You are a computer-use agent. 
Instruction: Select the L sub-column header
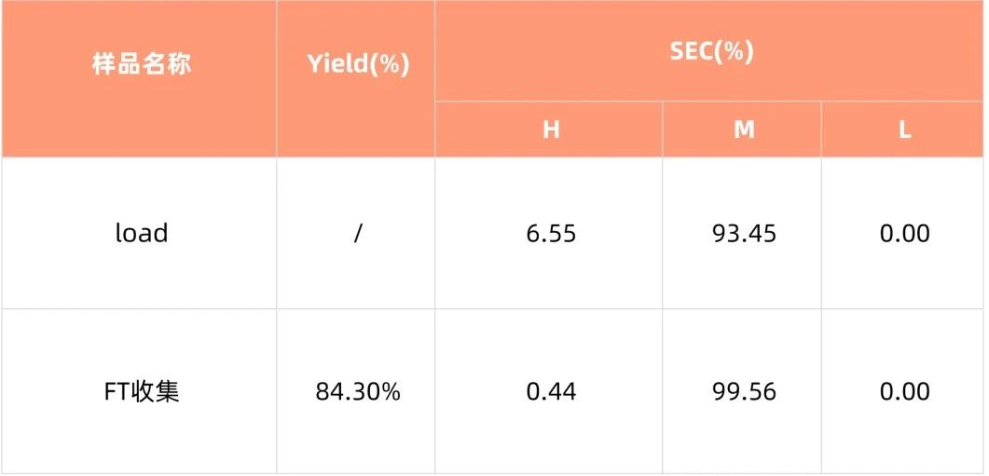pos(904,130)
